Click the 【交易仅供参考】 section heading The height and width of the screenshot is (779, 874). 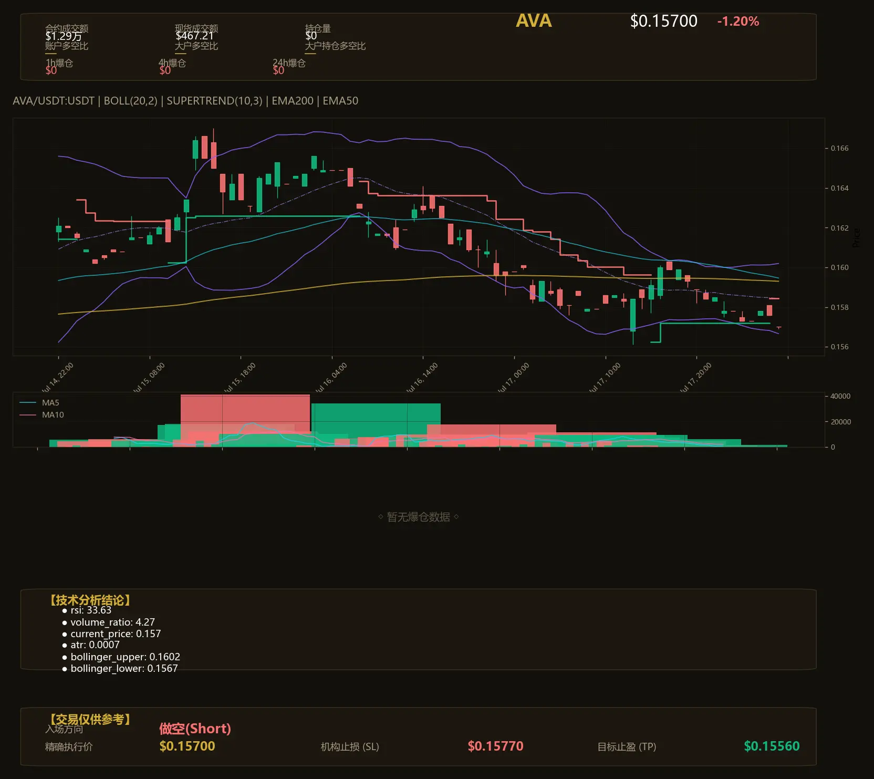(x=89, y=719)
